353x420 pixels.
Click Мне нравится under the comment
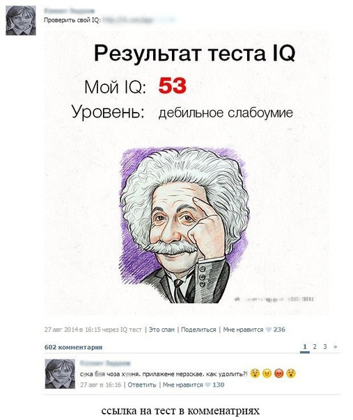(x=183, y=385)
